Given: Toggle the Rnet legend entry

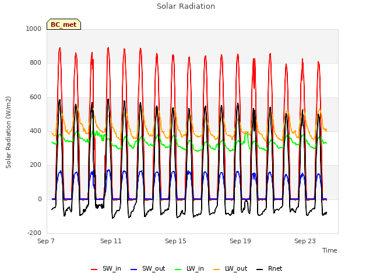Looking at the screenshot, I should pos(269,269).
